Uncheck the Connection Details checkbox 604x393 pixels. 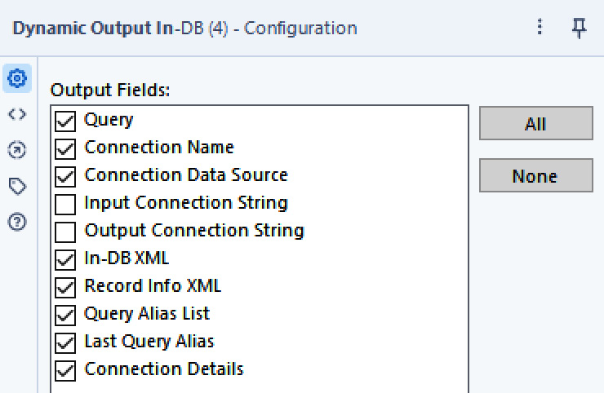coord(65,371)
